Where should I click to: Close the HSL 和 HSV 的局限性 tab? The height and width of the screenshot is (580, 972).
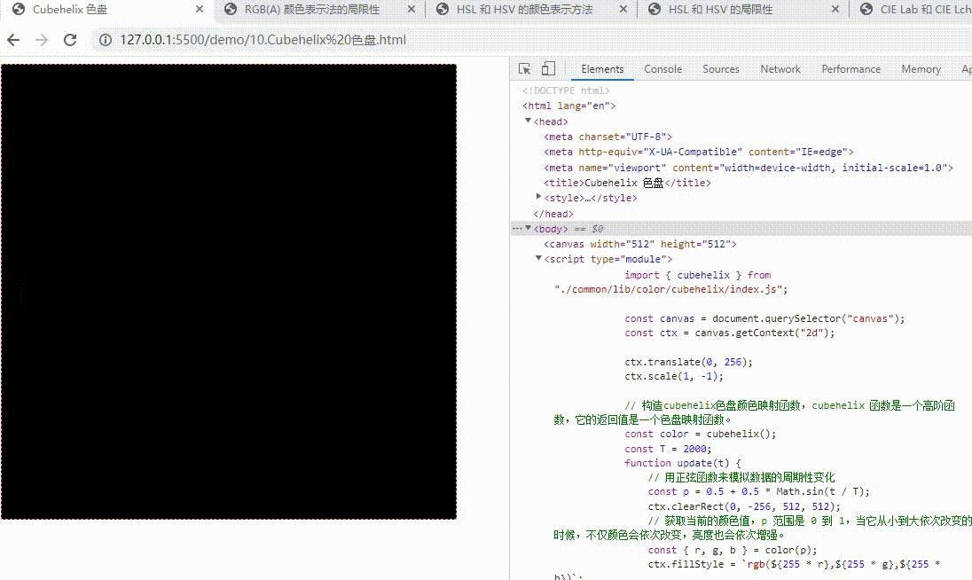point(835,9)
